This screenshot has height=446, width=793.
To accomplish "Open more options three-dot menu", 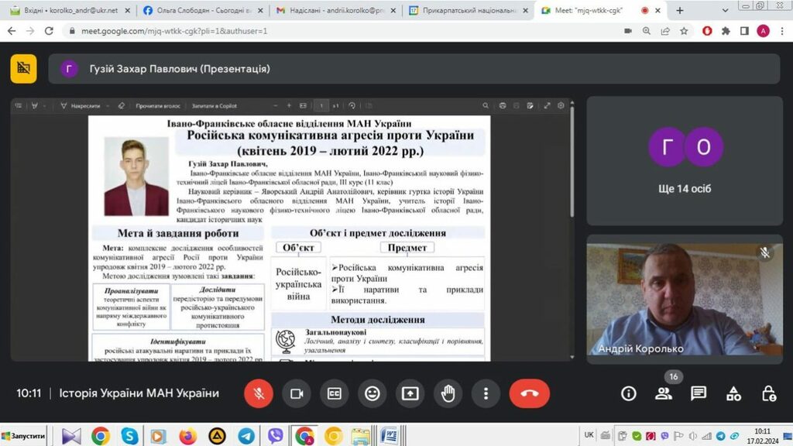I will 486,393.
